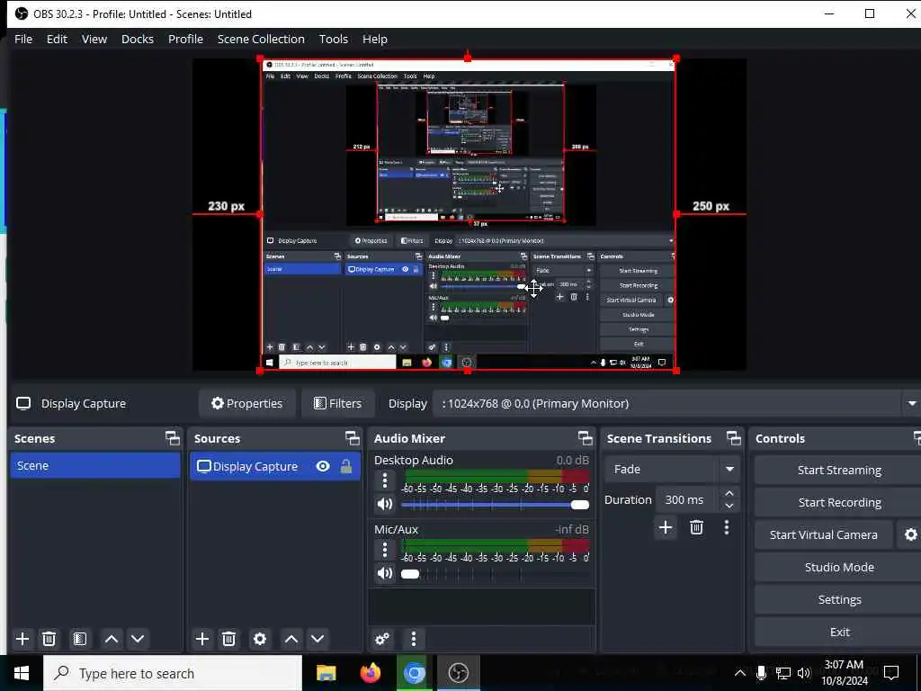Adjust Desktop Audio volume slider

[x=496, y=505]
